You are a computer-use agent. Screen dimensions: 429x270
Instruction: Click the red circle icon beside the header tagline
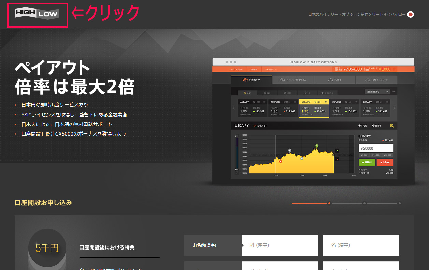click(411, 14)
